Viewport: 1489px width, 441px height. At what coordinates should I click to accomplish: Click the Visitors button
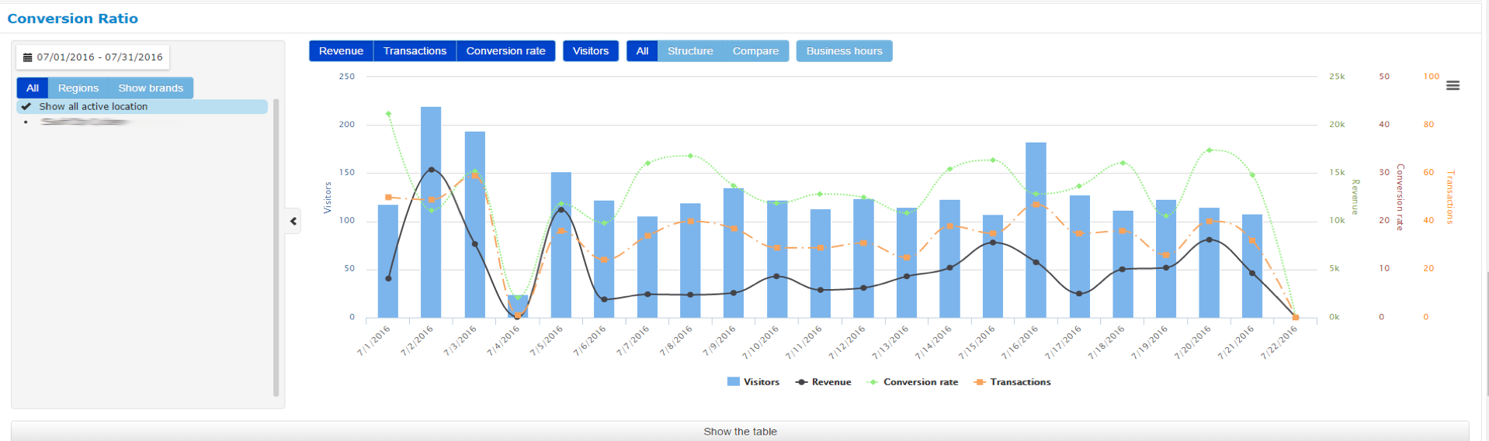[x=590, y=51]
